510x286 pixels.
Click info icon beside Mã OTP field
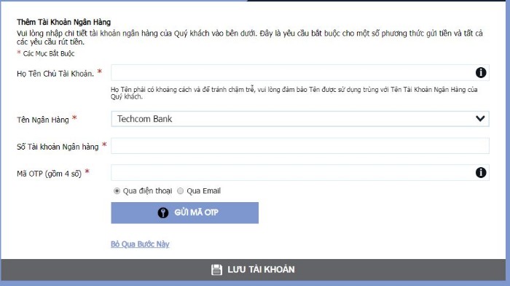click(481, 172)
